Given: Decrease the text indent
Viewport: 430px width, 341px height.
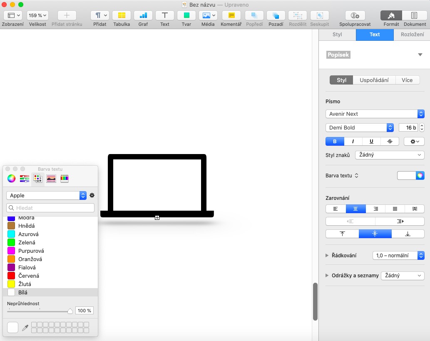Looking at the screenshot, I should click(x=350, y=221).
